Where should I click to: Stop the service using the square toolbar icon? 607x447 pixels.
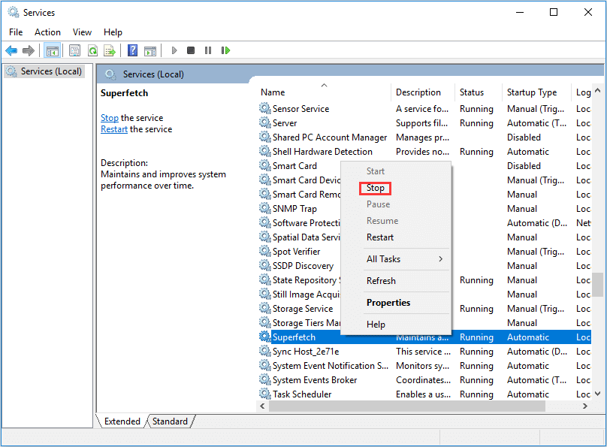click(x=191, y=50)
